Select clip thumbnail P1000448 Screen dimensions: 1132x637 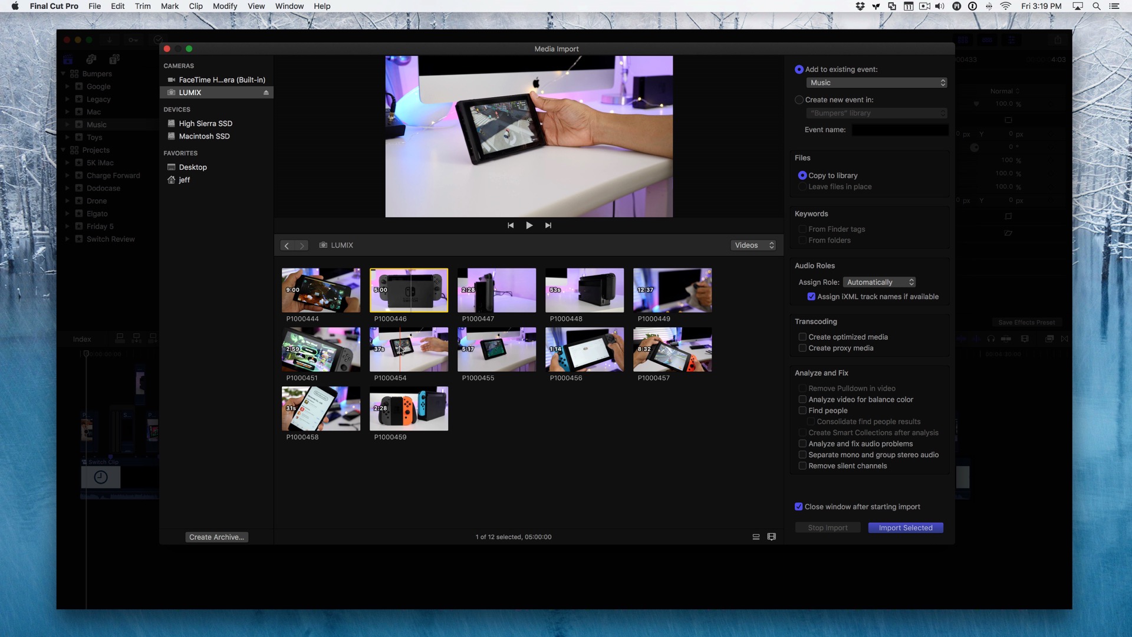pyautogui.click(x=584, y=290)
